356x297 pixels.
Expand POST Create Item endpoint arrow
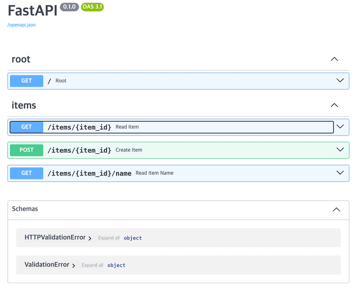[x=340, y=150]
